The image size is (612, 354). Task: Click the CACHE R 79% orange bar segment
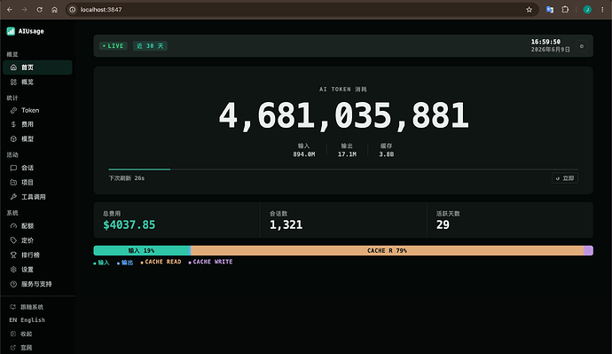388,250
